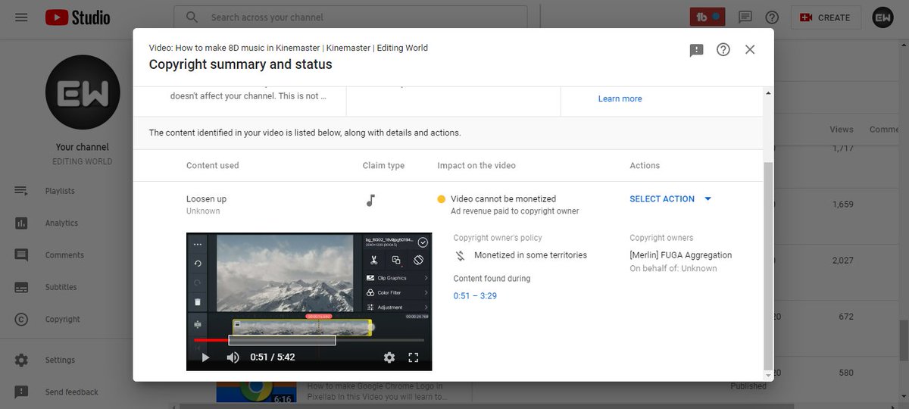Open Comments in the sidebar
The height and width of the screenshot is (409, 909).
(66, 255)
